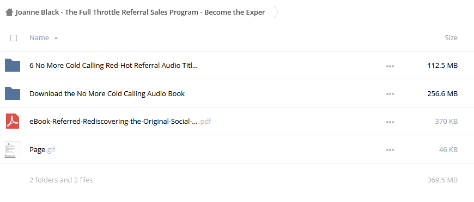Show more options for Page.gif

click(390, 150)
